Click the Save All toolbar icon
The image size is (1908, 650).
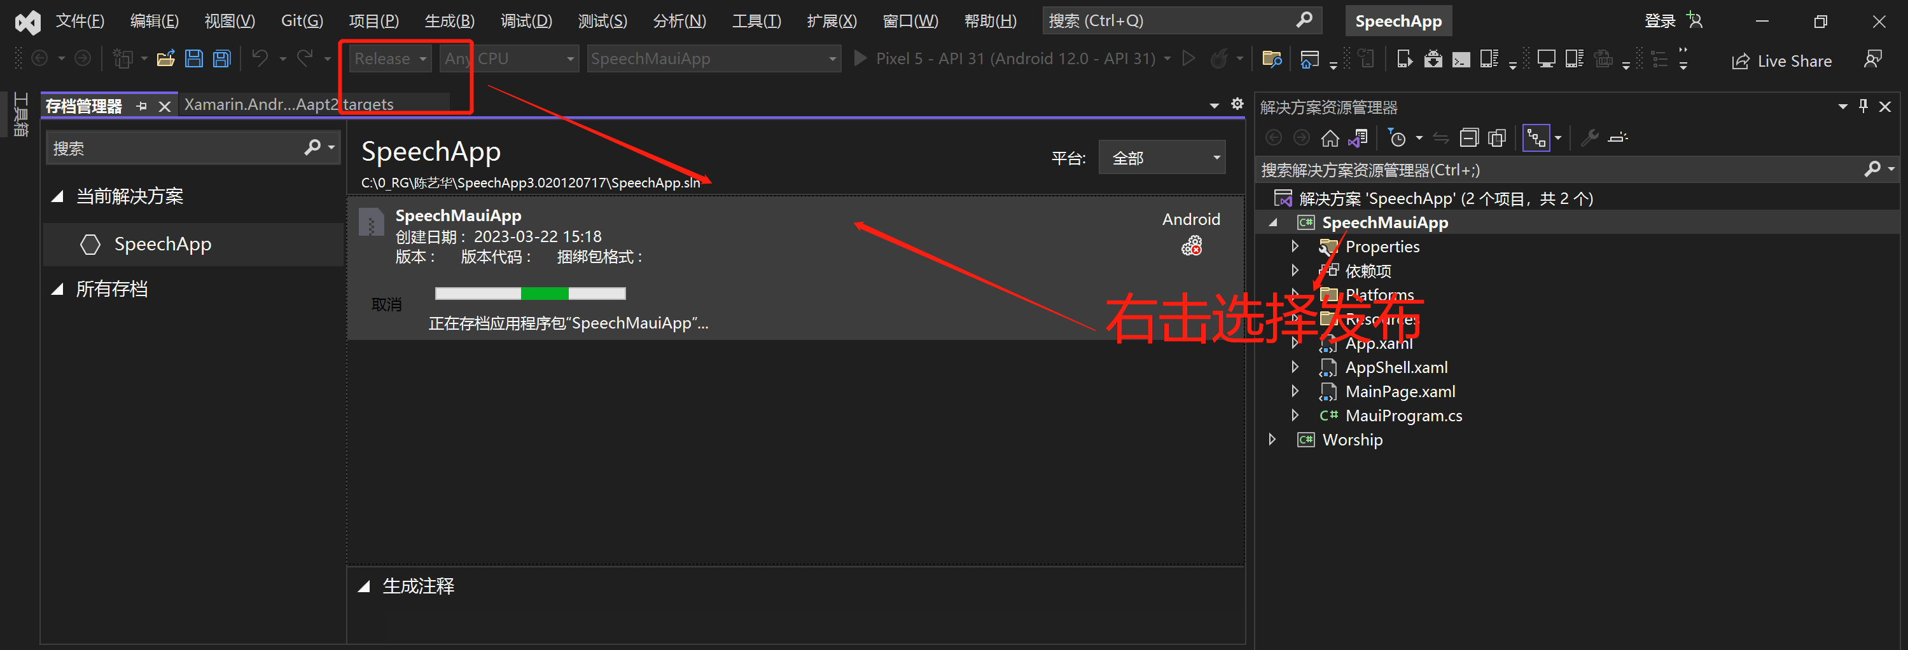coord(222,58)
